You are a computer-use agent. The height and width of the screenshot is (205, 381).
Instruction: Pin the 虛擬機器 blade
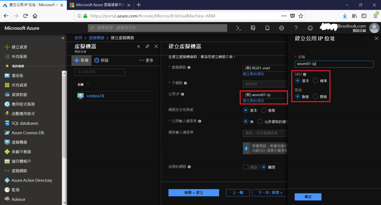[147, 47]
